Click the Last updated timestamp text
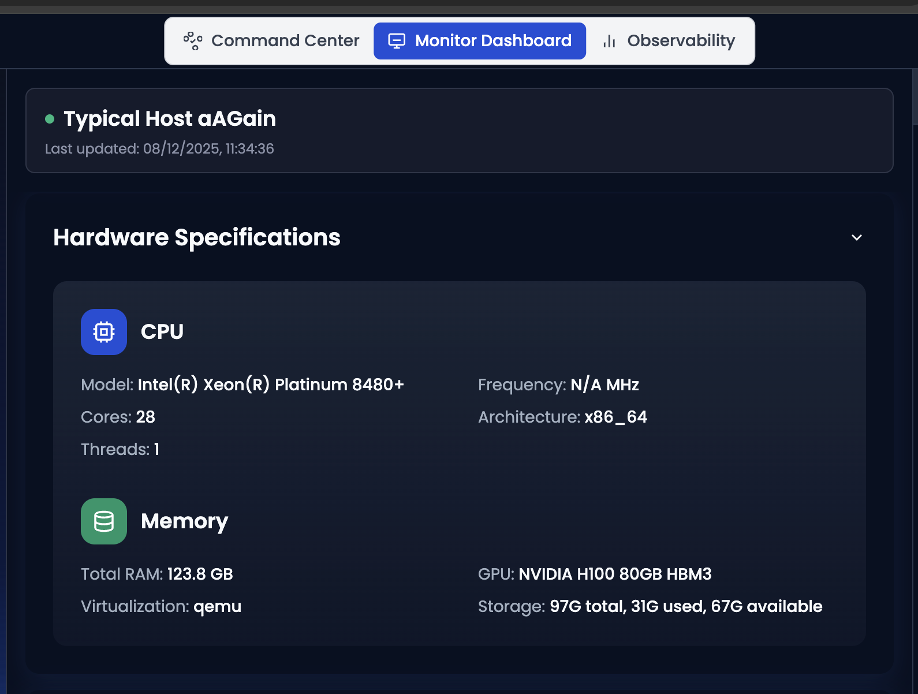This screenshot has height=694, width=918. tap(159, 149)
